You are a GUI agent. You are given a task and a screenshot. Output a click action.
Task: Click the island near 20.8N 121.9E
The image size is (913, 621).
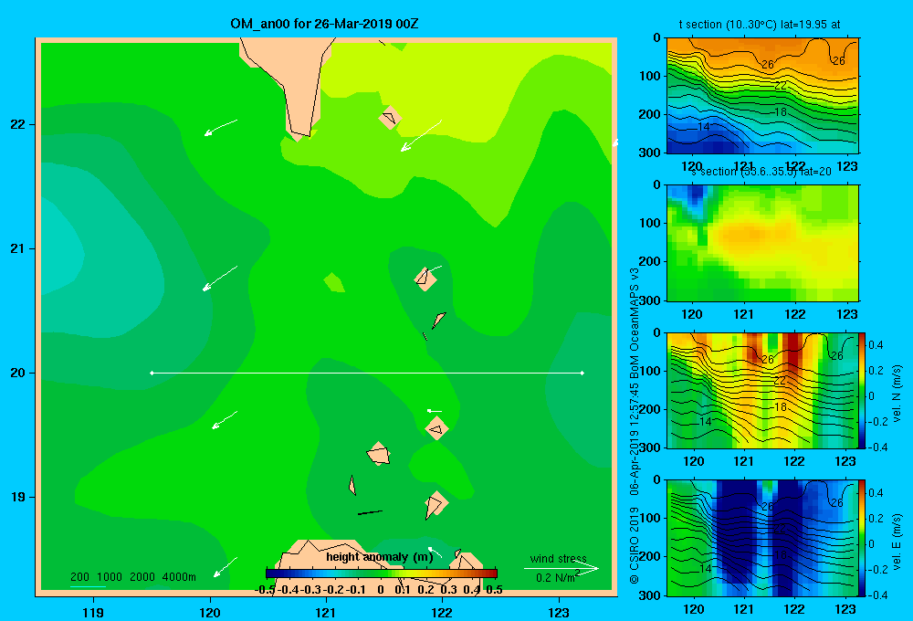(425, 279)
